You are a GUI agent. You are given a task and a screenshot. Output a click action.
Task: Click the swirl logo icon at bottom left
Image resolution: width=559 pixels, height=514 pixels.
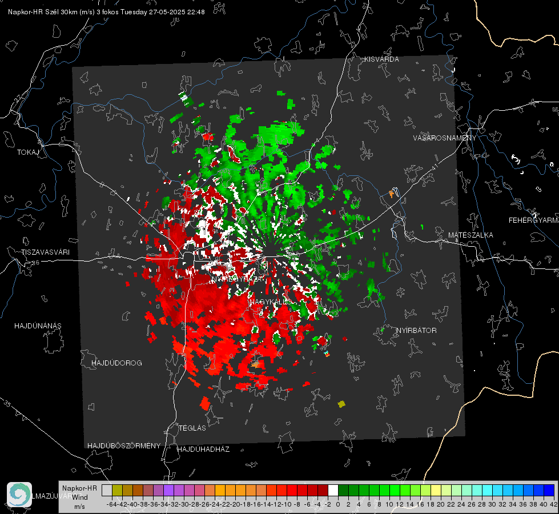click(19, 495)
